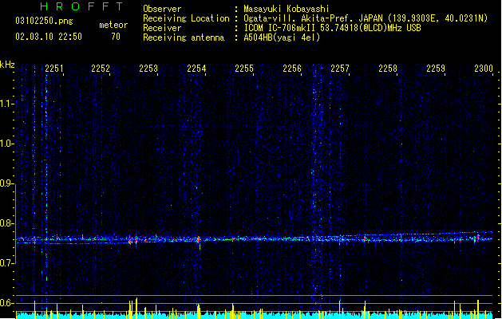Click the red meteor echo just before 2300

click(478, 238)
